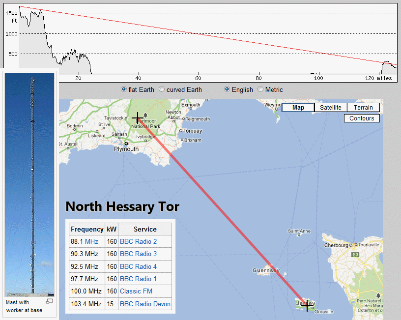Click the Saltash label on map
The width and height of the screenshot is (401, 320).
(x=119, y=134)
